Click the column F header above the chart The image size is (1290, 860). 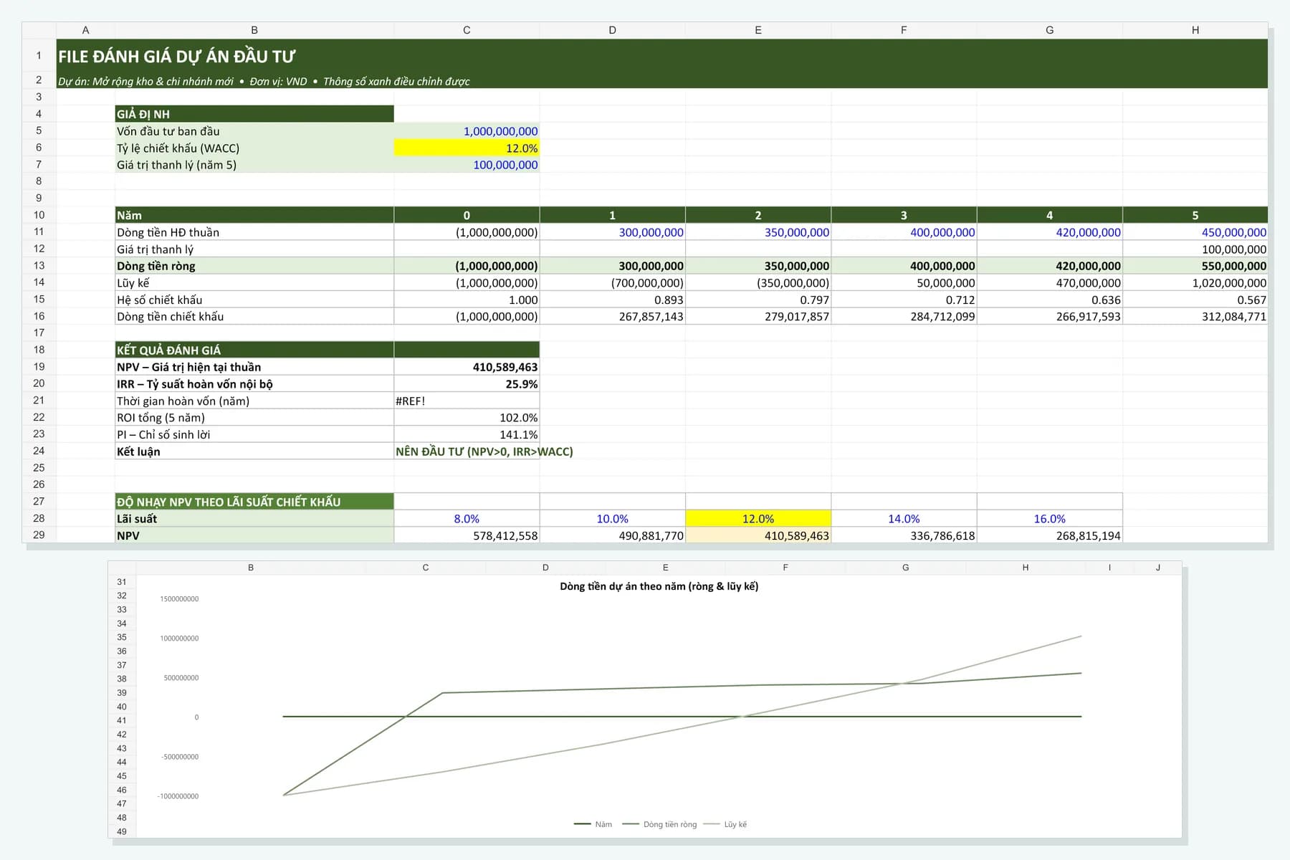785,568
